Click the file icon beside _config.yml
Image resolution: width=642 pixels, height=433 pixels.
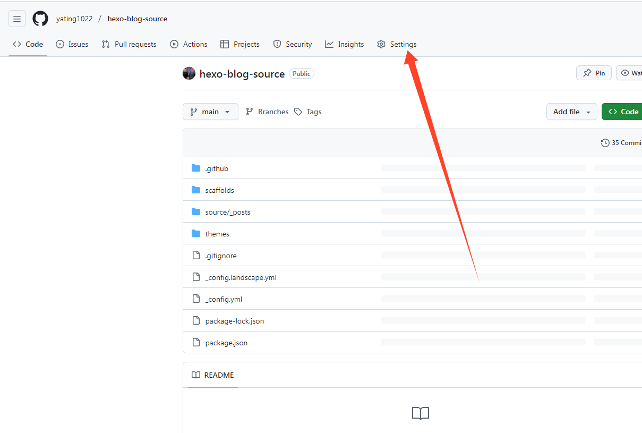196,299
